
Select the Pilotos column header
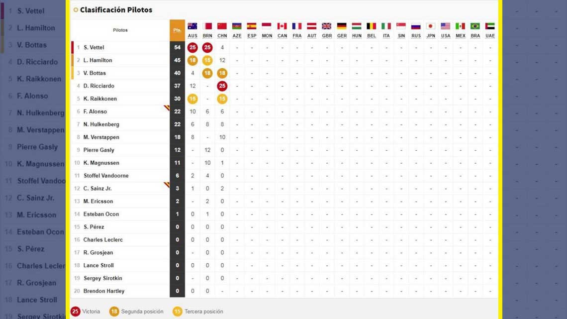(120, 30)
